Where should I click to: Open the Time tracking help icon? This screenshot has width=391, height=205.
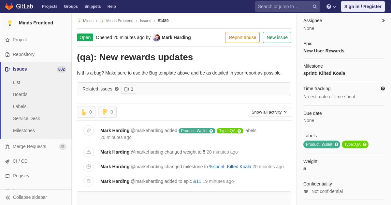coord(383,89)
